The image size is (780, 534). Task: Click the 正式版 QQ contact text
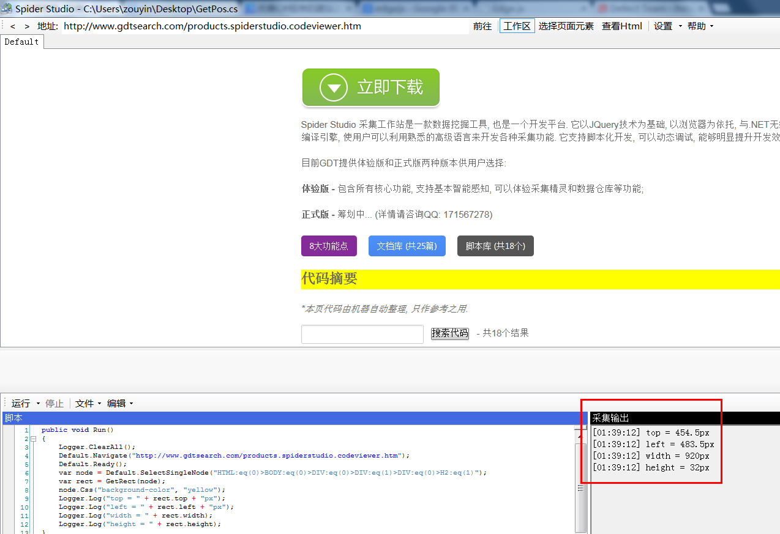pos(397,215)
